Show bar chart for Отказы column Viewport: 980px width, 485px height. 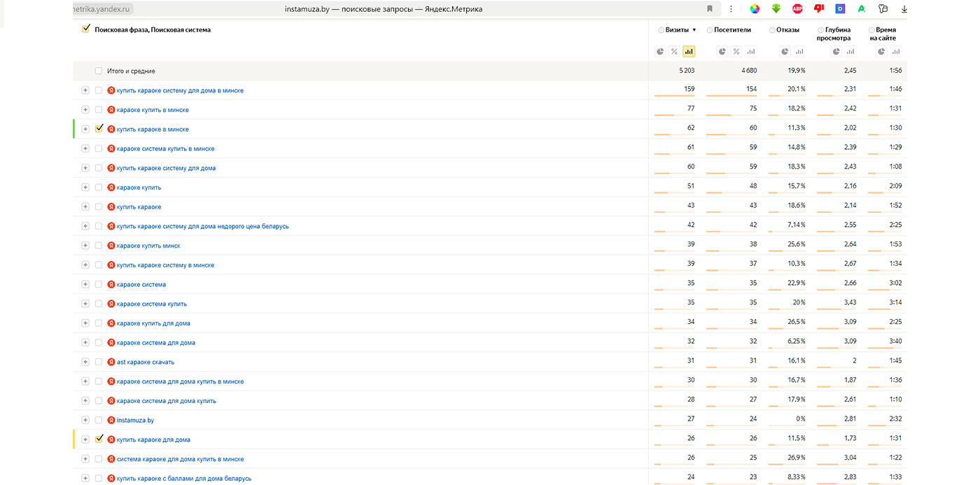(799, 51)
